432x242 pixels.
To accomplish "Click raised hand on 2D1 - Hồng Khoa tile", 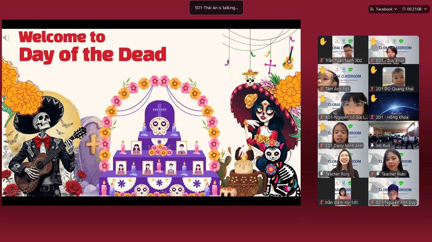I will [373, 98].
